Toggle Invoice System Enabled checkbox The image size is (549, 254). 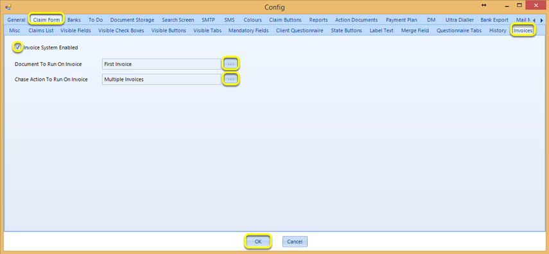[x=18, y=47]
